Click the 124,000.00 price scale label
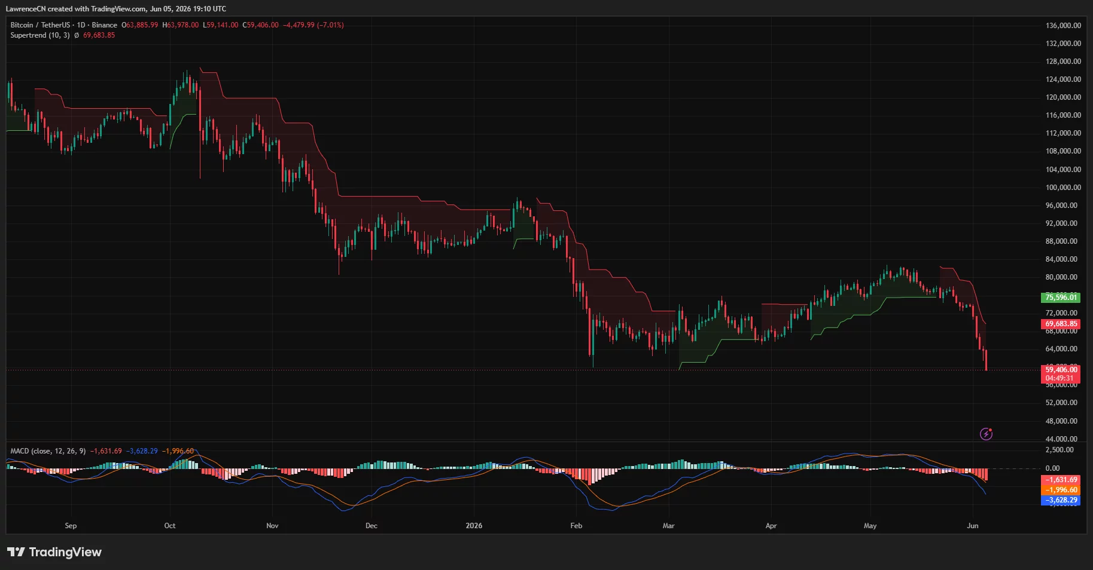Viewport: 1093px width, 570px height. 1063,79
